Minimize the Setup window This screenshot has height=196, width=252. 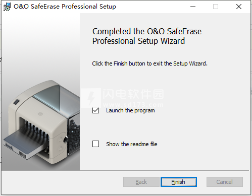click(x=193, y=7)
